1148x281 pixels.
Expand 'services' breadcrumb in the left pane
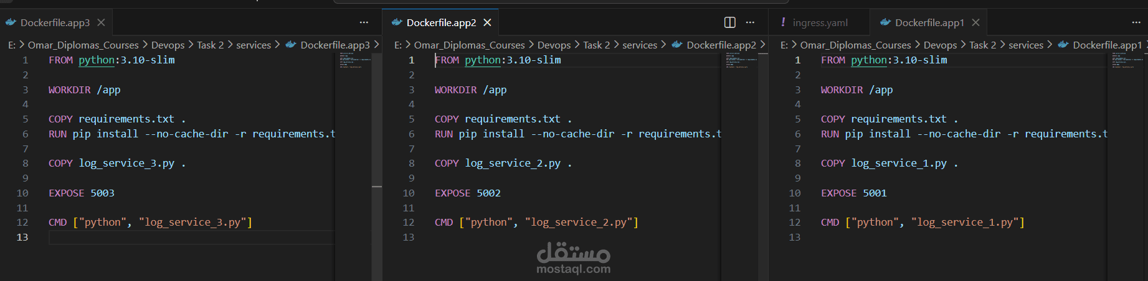pos(254,45)
